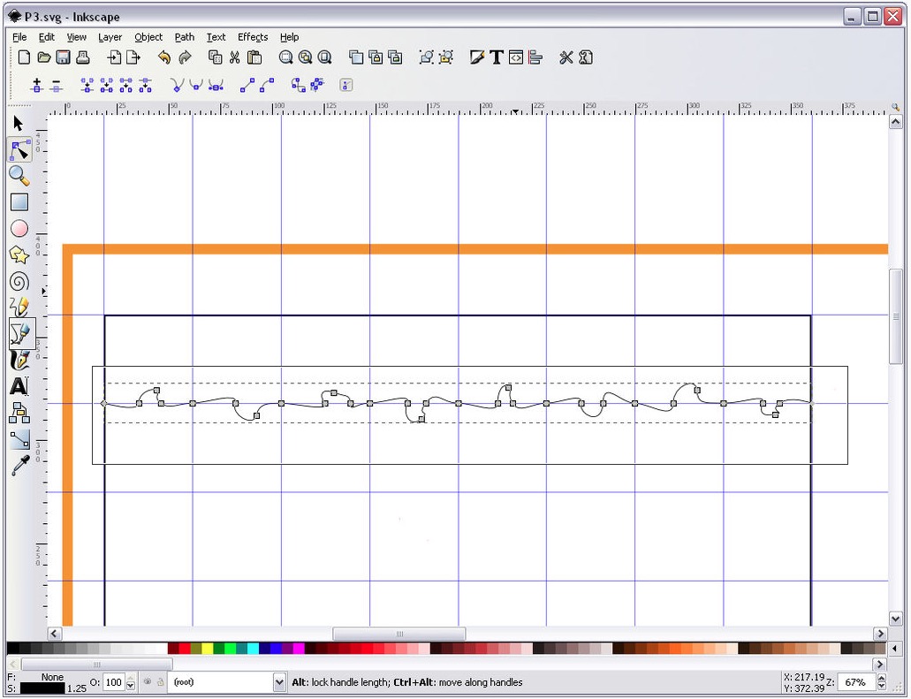The image size is (911, 699).
Task: Open the Text and Font dialog icon
Action: tap(497, 57)
